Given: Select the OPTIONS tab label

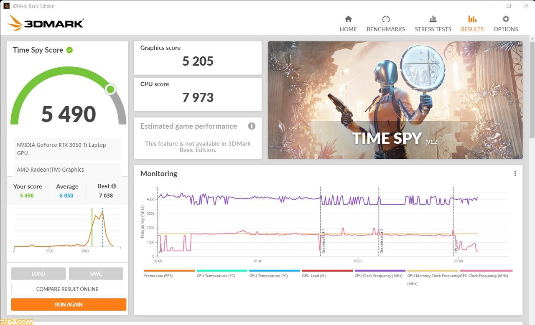Looking at the screenshot, I should 506,29.
